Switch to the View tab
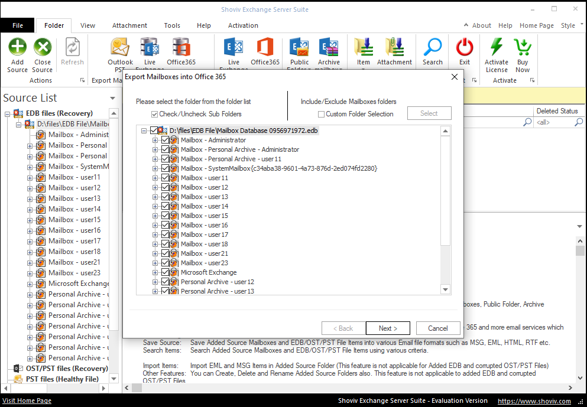587x407 pixels. point(87,25)
